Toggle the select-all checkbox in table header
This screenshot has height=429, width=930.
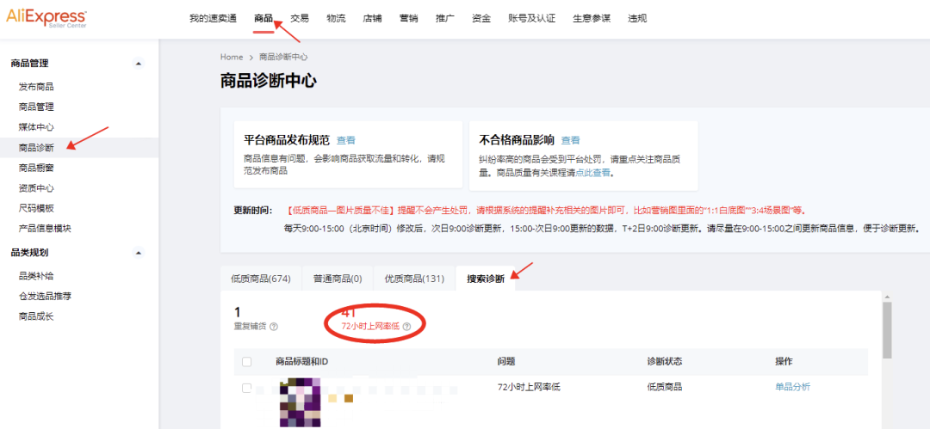coord(247,361)
